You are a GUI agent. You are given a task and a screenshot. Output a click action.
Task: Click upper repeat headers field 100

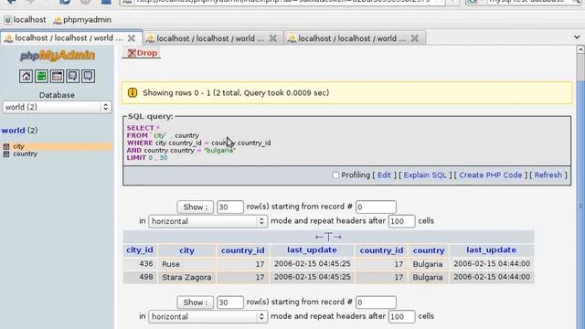[402, 221]
